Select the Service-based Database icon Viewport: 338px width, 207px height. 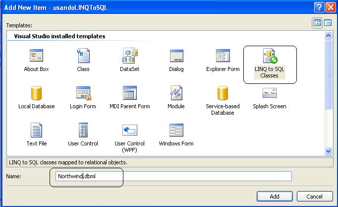223,93
